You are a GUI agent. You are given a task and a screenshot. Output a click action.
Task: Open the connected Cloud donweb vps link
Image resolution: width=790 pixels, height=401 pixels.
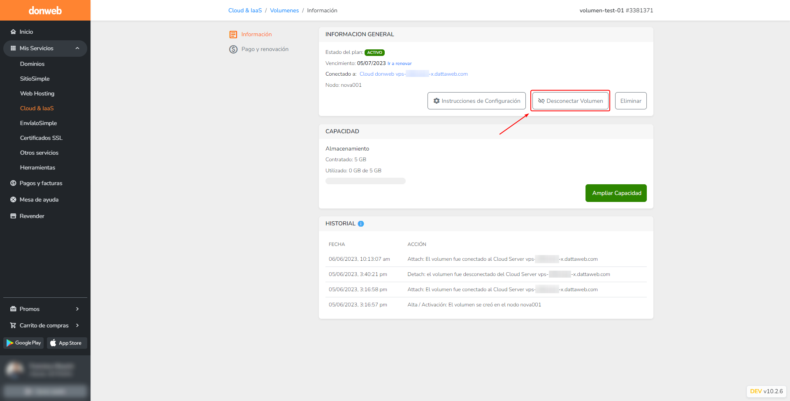point(414,74)
